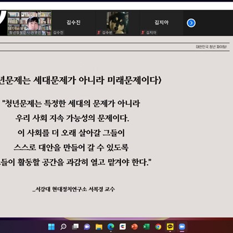Show next participants with blue arrow
The width and height of the screenshot is (233, 233).
pyautogui.click(x=191, y=23)
